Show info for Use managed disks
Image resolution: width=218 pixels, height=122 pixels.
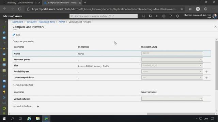pos(206,78)
